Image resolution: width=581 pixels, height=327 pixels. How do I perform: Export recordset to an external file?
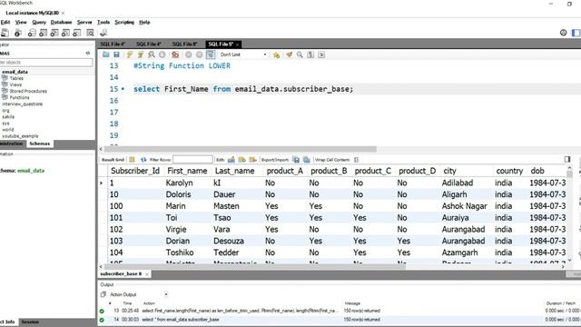[296, 160]
